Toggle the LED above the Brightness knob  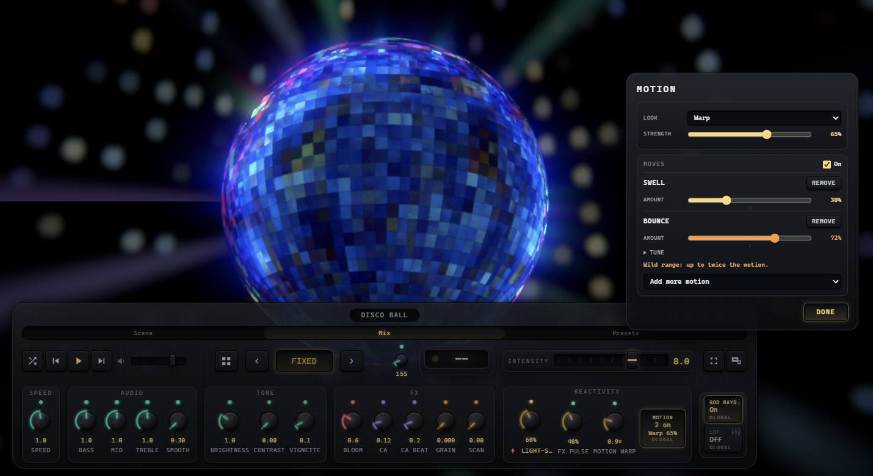point(230,402)
